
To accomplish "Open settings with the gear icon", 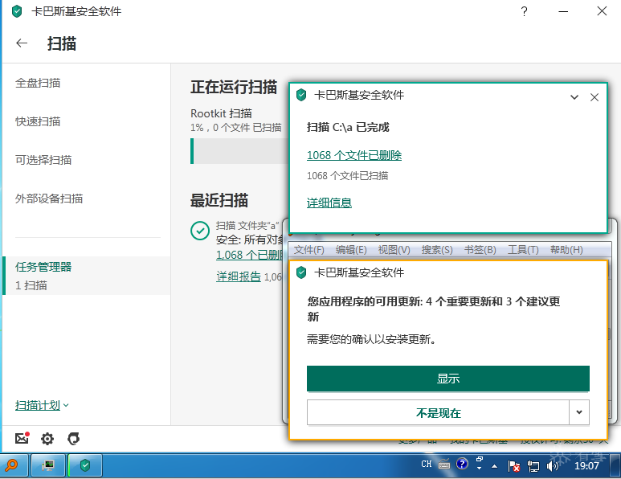I will point(47,439).
